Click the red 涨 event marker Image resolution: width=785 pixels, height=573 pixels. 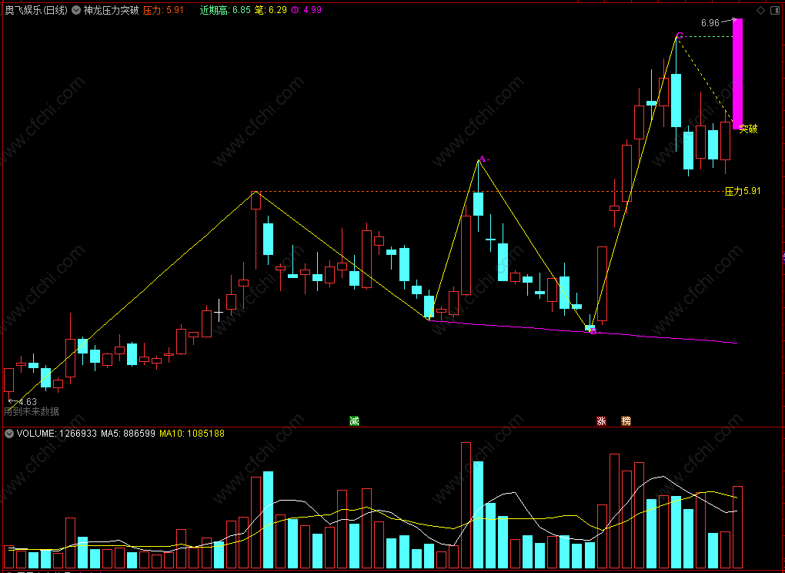(601, 421)
